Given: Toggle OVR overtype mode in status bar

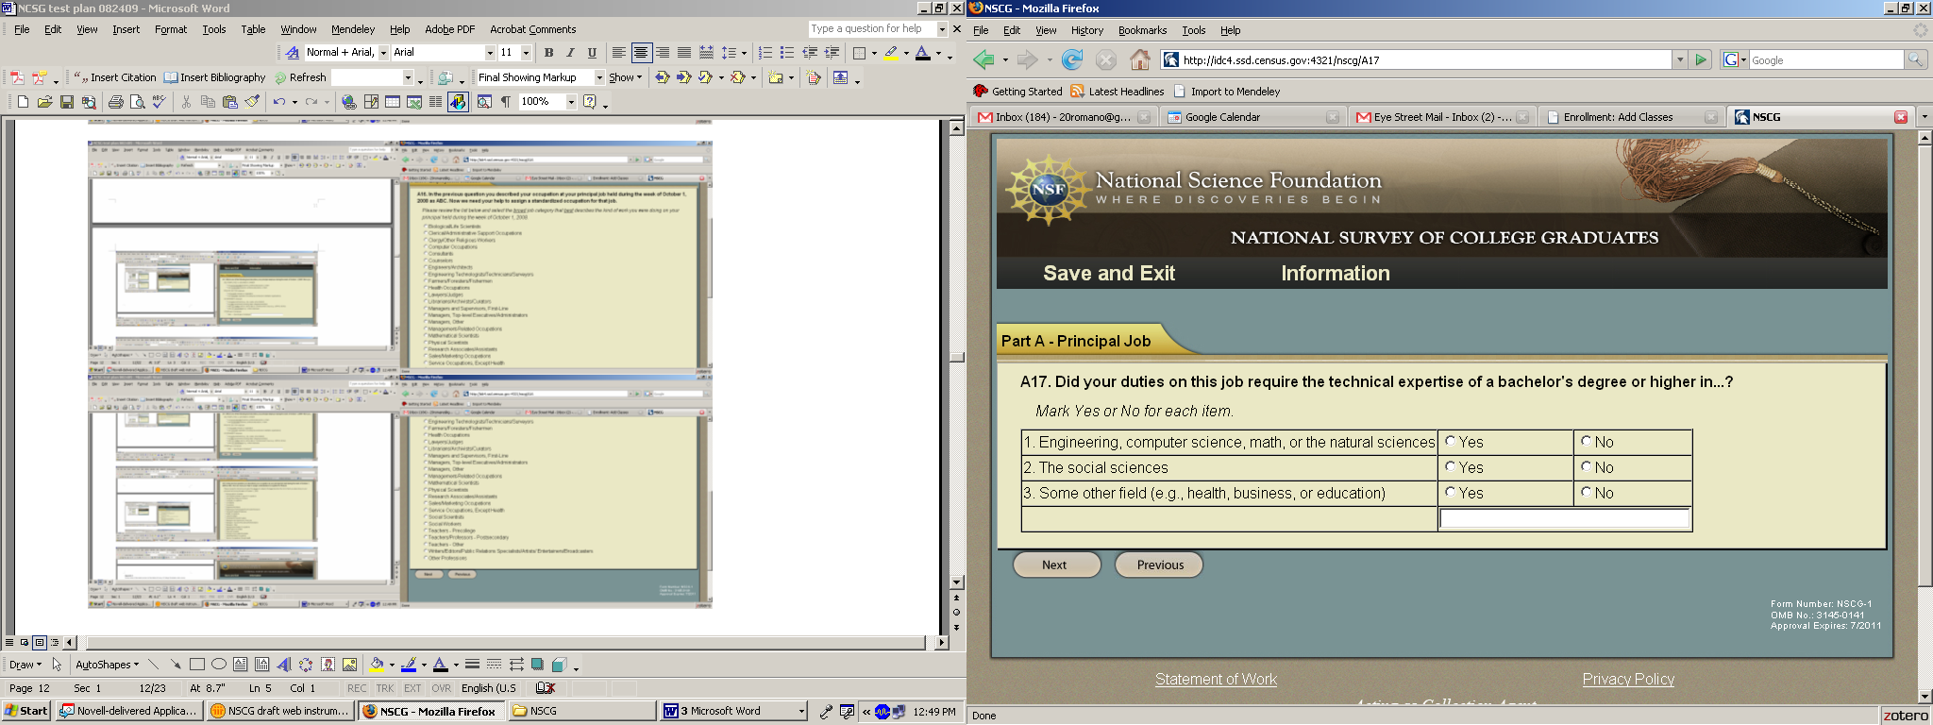Looking at the screenshot, I should click(441, 688).
